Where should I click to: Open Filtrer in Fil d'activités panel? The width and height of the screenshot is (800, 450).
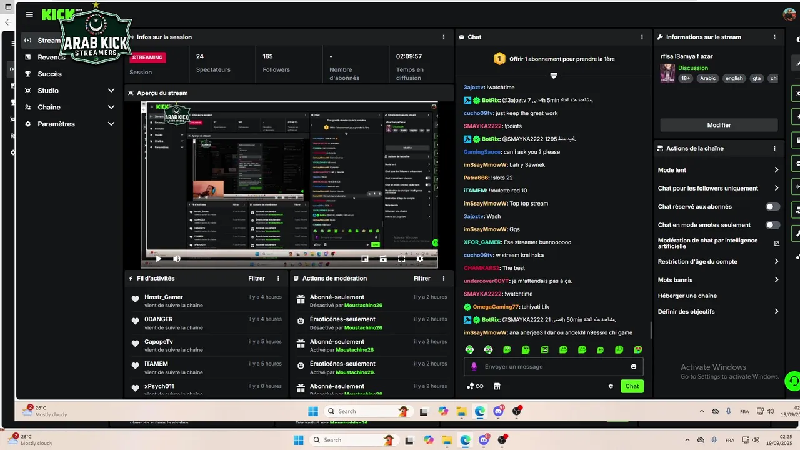[x=256, y=278]
